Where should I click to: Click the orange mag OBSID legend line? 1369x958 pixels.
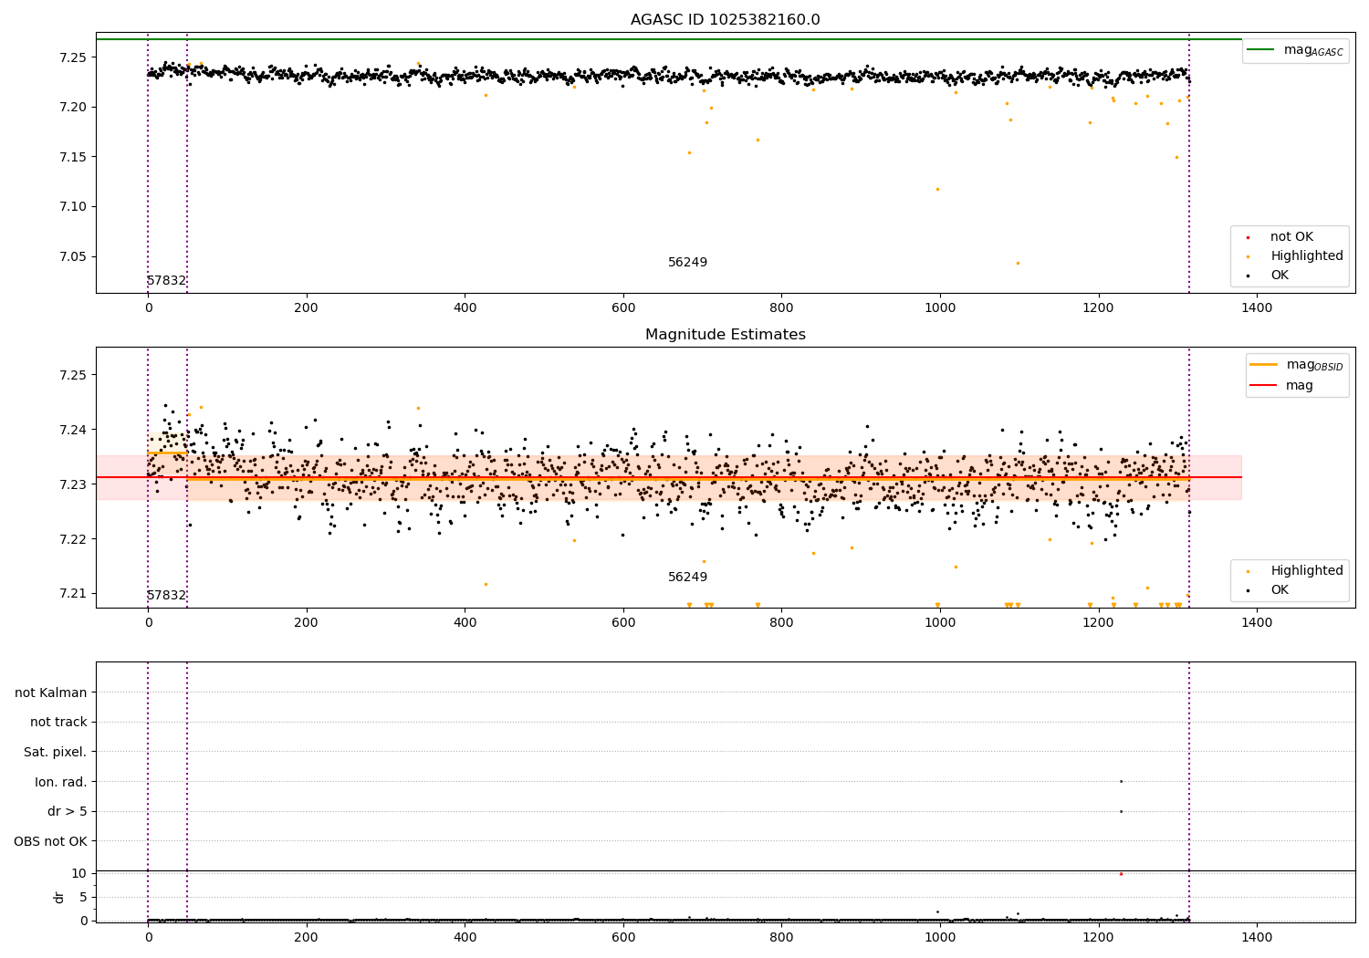point(1264,365)
